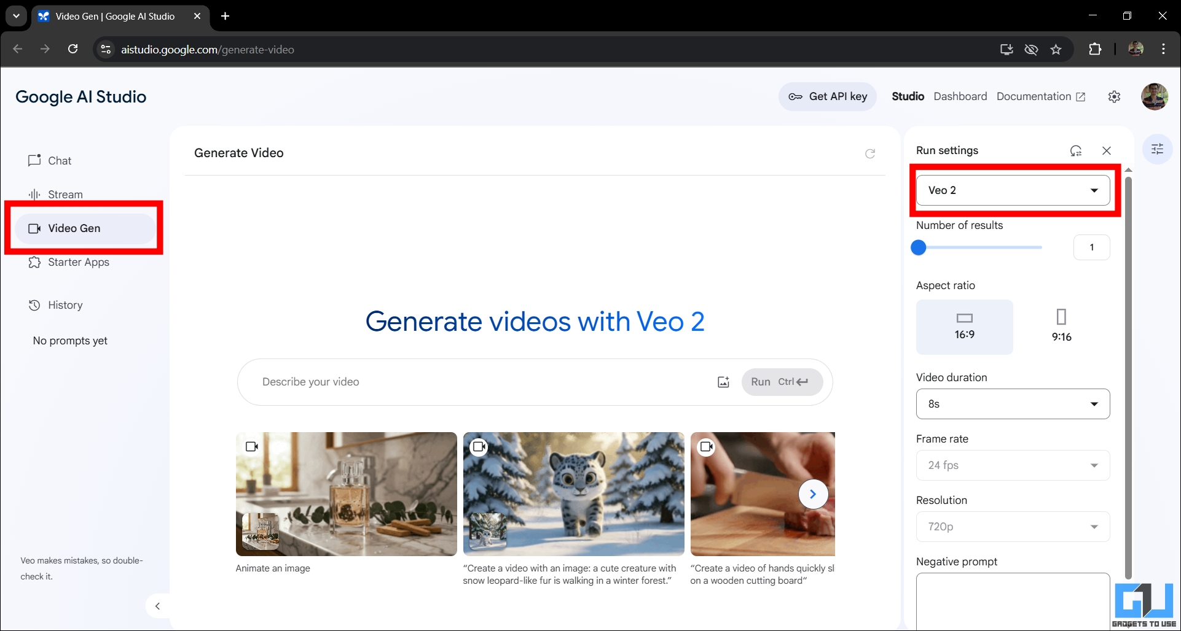The image size is (1181, 631).
Task: Click the Google account avatar
Action: pos(1154,96)
